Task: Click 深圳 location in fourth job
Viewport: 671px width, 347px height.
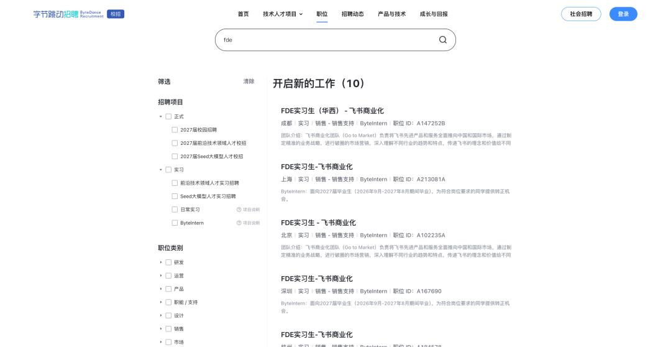Action: [286, 291]
